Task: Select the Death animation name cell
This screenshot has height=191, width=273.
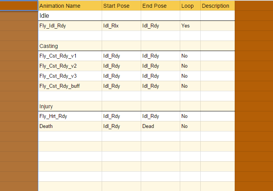Action: click(x=70, y=126)
